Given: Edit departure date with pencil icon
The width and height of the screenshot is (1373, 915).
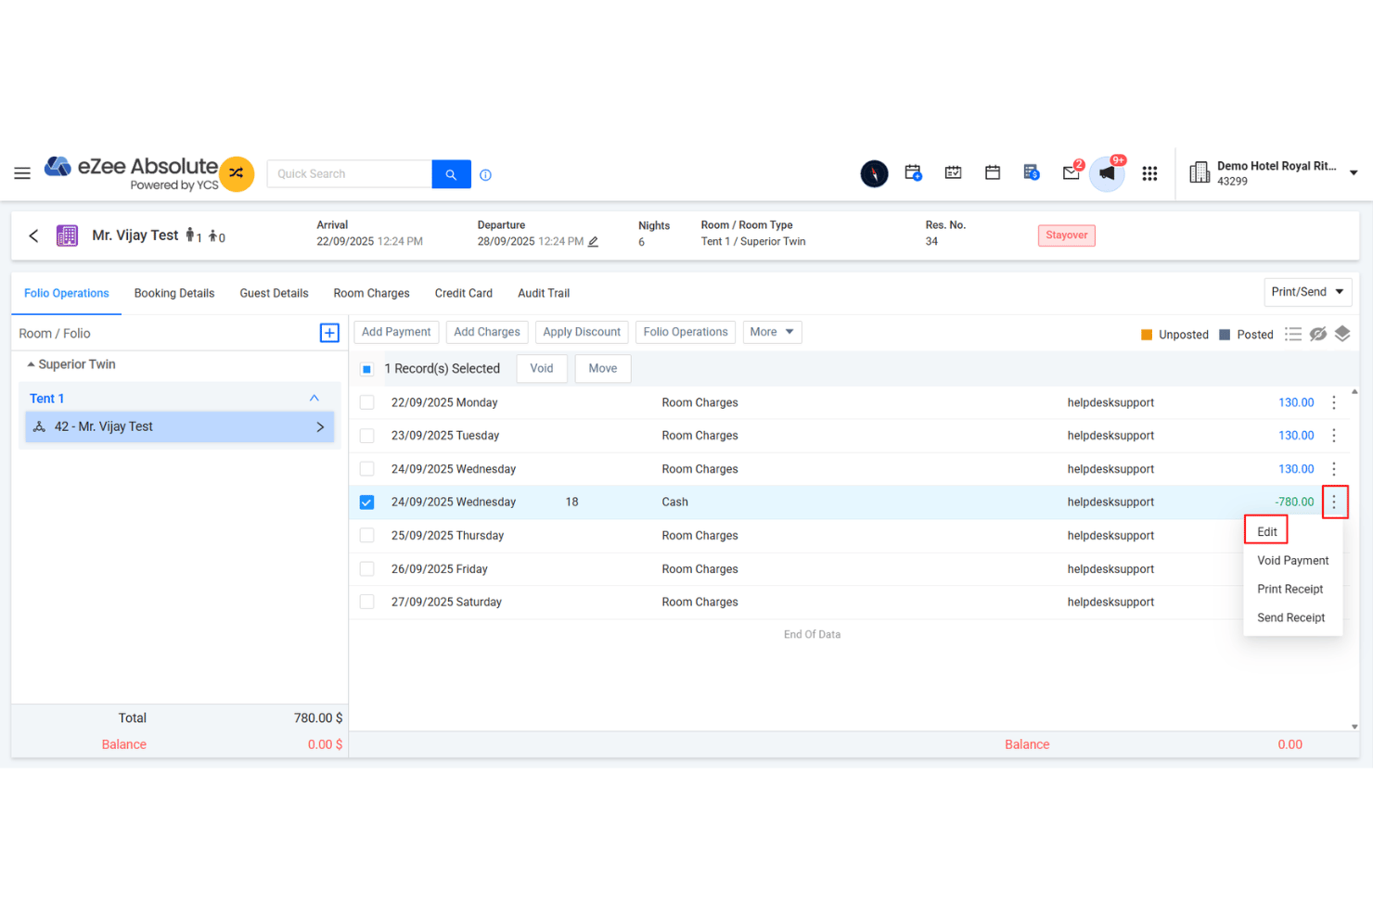Looking at the screenshot, I should pos(594,242).
